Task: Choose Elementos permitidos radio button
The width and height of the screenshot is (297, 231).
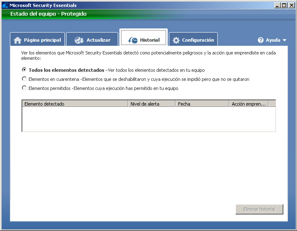Action: coord(24,88)
